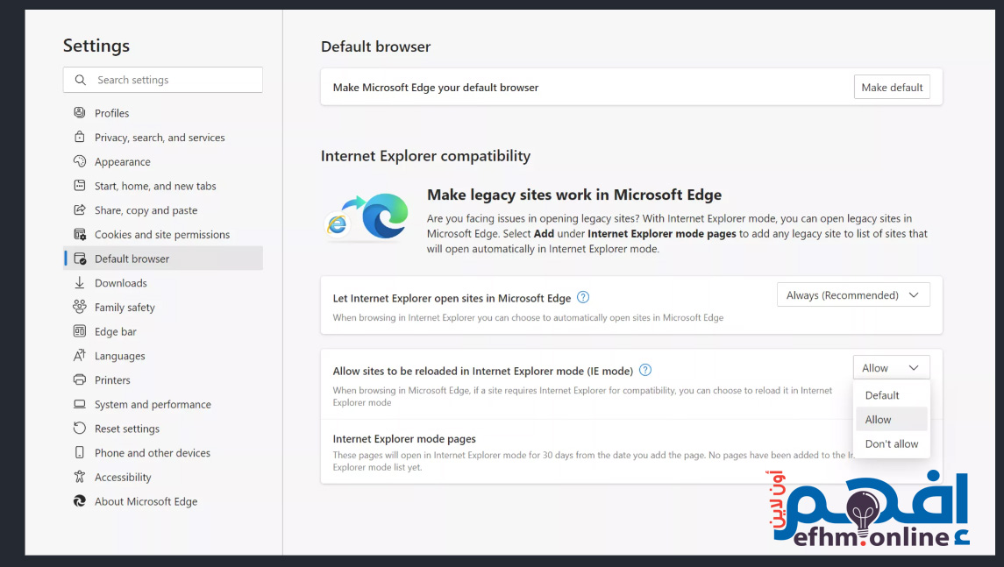
Task: Click help icon beside IE mode setting
Action: [x=645, y=370]
